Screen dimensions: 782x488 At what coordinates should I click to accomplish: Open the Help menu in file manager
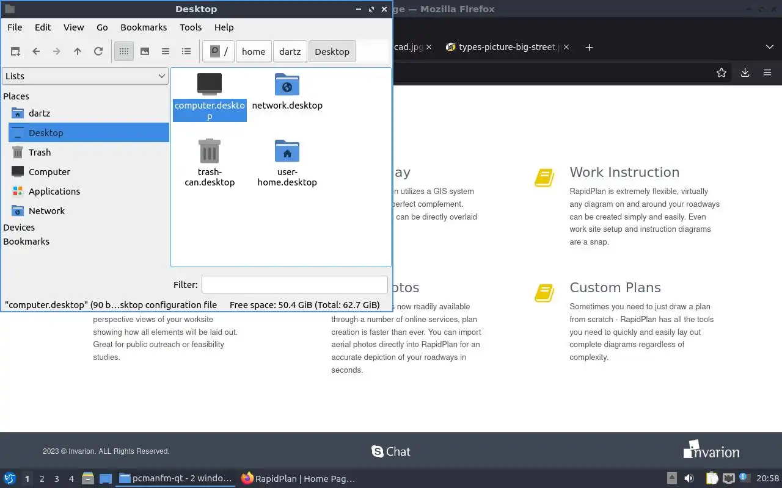click(x=224, y=27)
